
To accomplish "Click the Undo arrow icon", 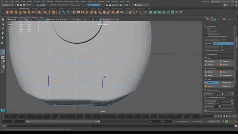I will 26,5.
